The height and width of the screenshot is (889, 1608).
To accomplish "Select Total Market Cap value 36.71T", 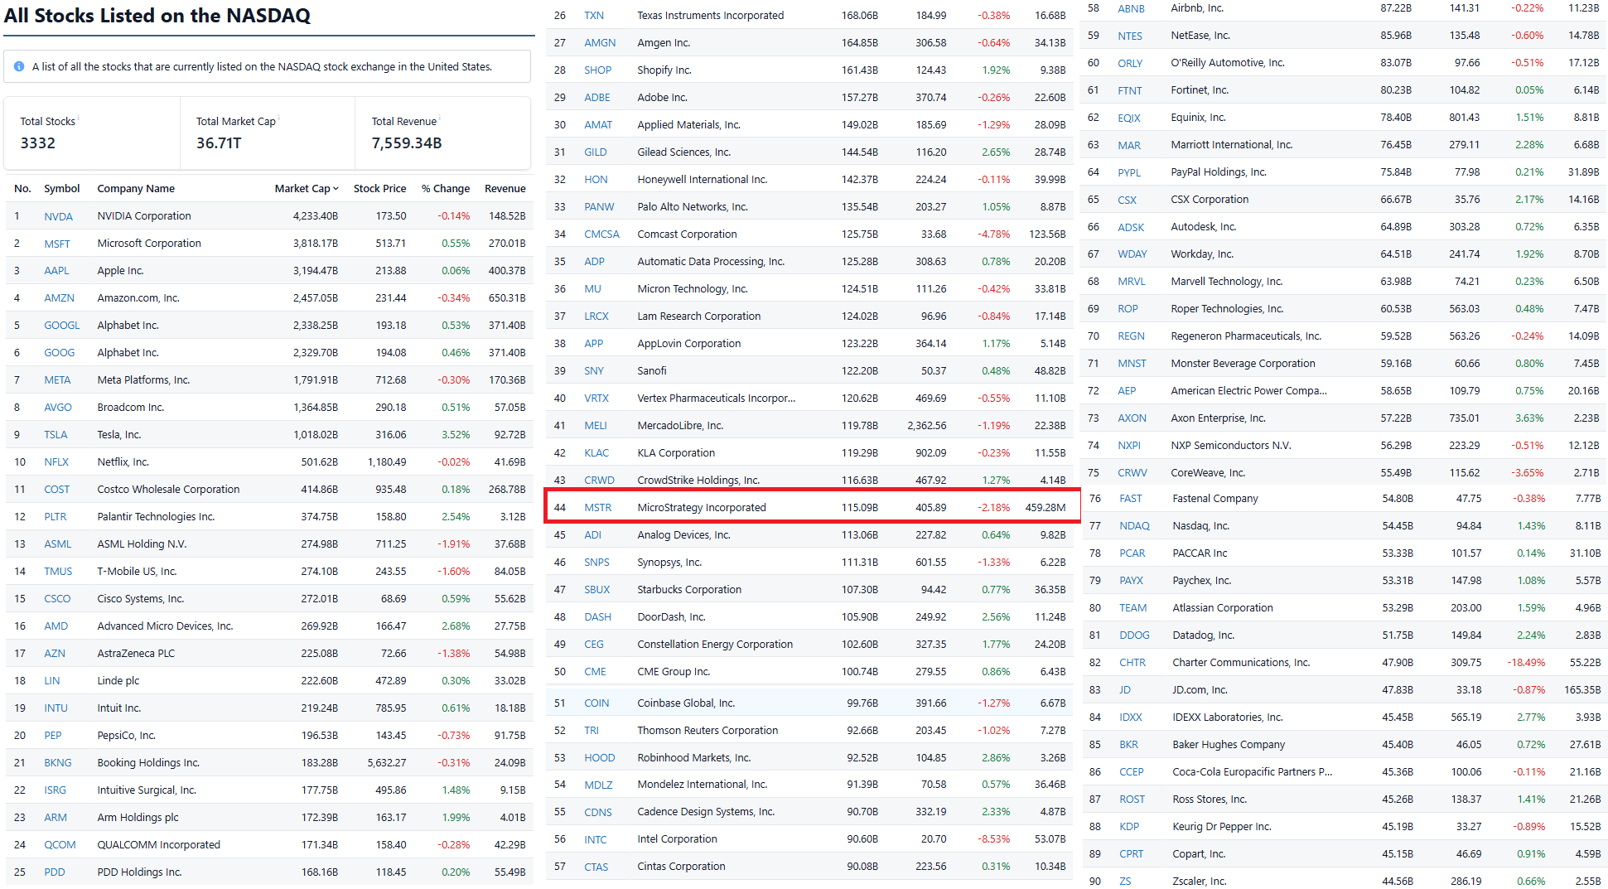I will click(219, 143).
